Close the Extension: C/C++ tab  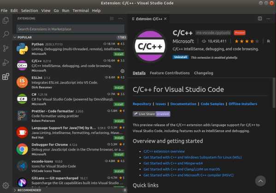pos(165,19)
